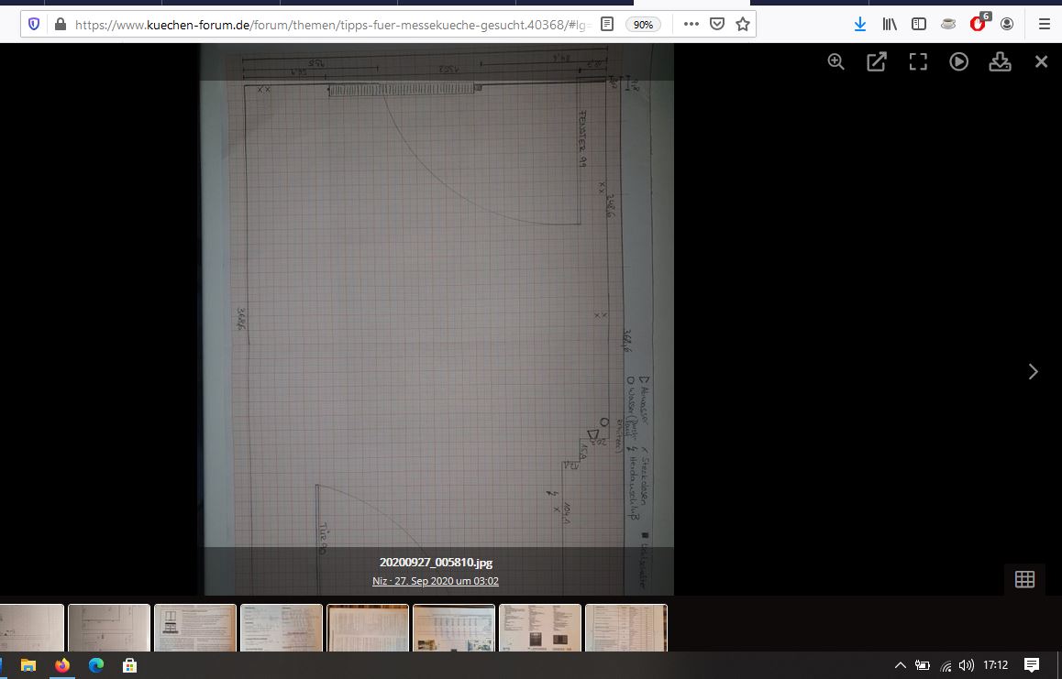Toggle fullscreen mode for the lightbox
This screenshot has width=1062, height=679.
tap(918, 61)
